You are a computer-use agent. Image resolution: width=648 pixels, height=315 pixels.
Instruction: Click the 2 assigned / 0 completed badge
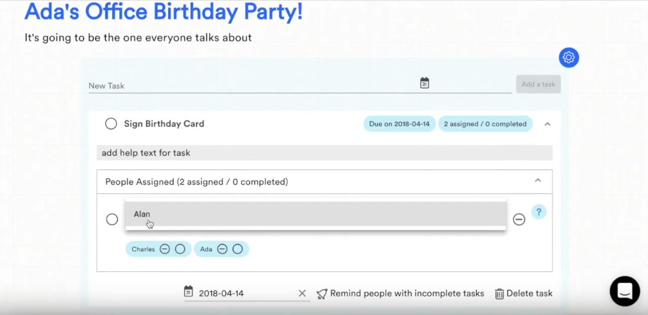point(485,124)
